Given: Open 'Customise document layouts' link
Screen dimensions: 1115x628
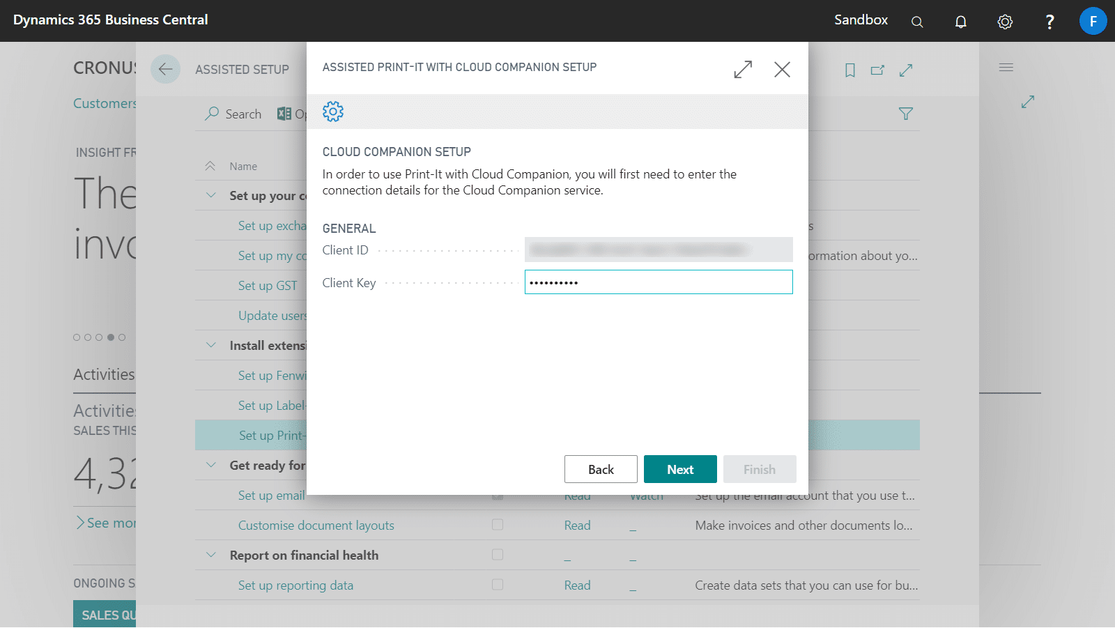Looking at the screenshot, I should [x=316, y=526].
